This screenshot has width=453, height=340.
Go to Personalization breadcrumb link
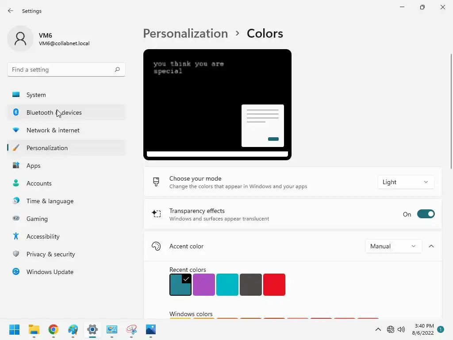click(185, 34)
